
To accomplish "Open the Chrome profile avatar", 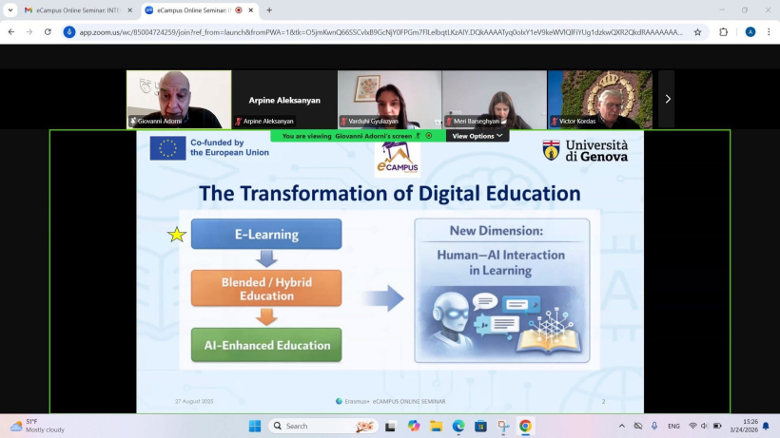I will click(750, 31).
